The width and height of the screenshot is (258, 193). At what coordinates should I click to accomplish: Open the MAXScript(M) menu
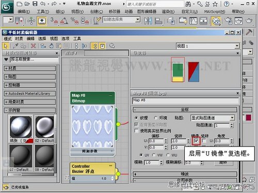215,11
